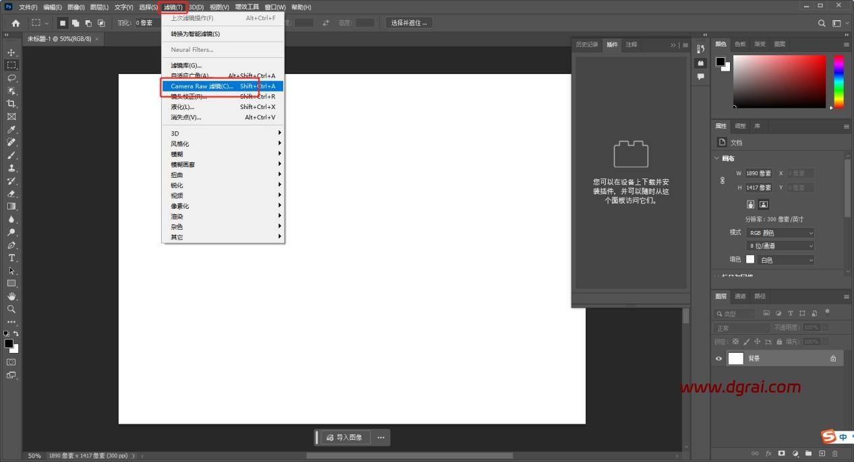Select the Eyedropper tool

pos(11,129)
